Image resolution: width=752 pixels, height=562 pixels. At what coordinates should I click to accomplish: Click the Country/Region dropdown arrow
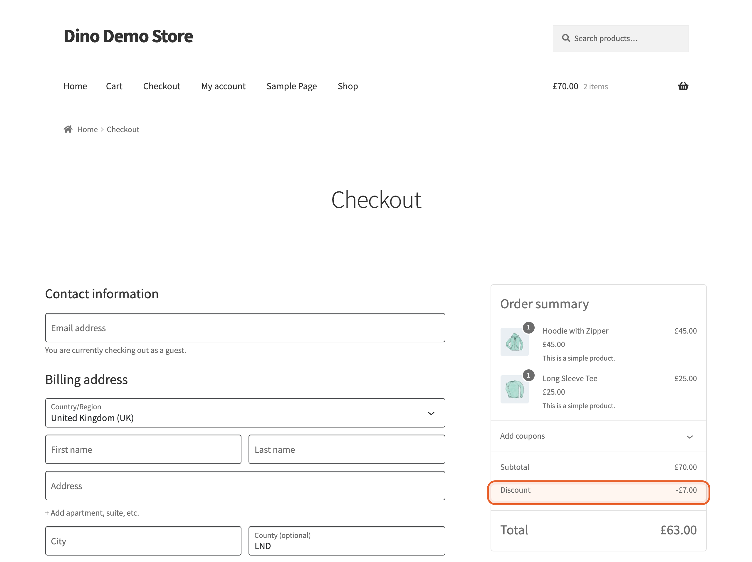point(431,413)
